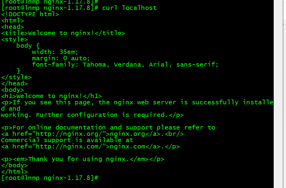The width and height of the screenshot is (286, 188).
Task: Place cursor at the last shell prompt
Action: [100, 178]
